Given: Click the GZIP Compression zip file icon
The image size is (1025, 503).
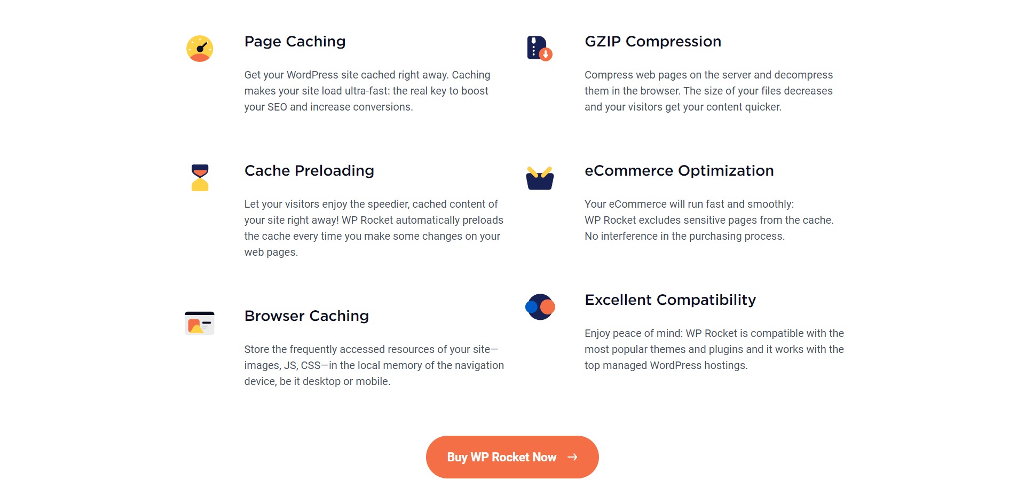Looking at the screenshot, I should coord(540,49).
